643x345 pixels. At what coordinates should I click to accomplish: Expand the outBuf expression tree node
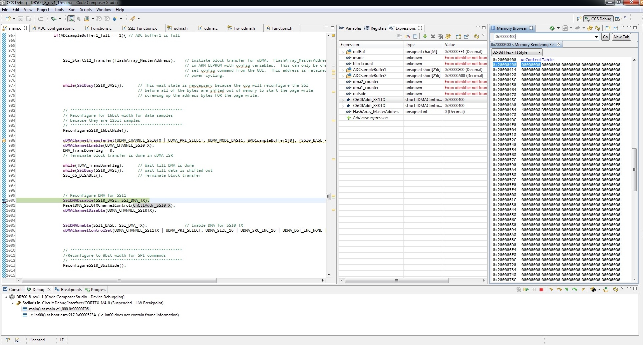(343, 52)
